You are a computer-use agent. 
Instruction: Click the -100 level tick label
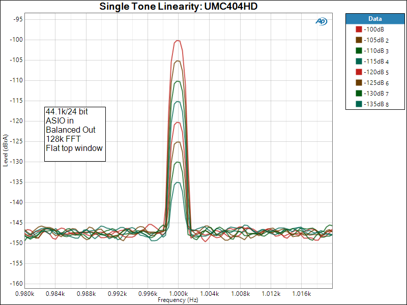(16, 40)
